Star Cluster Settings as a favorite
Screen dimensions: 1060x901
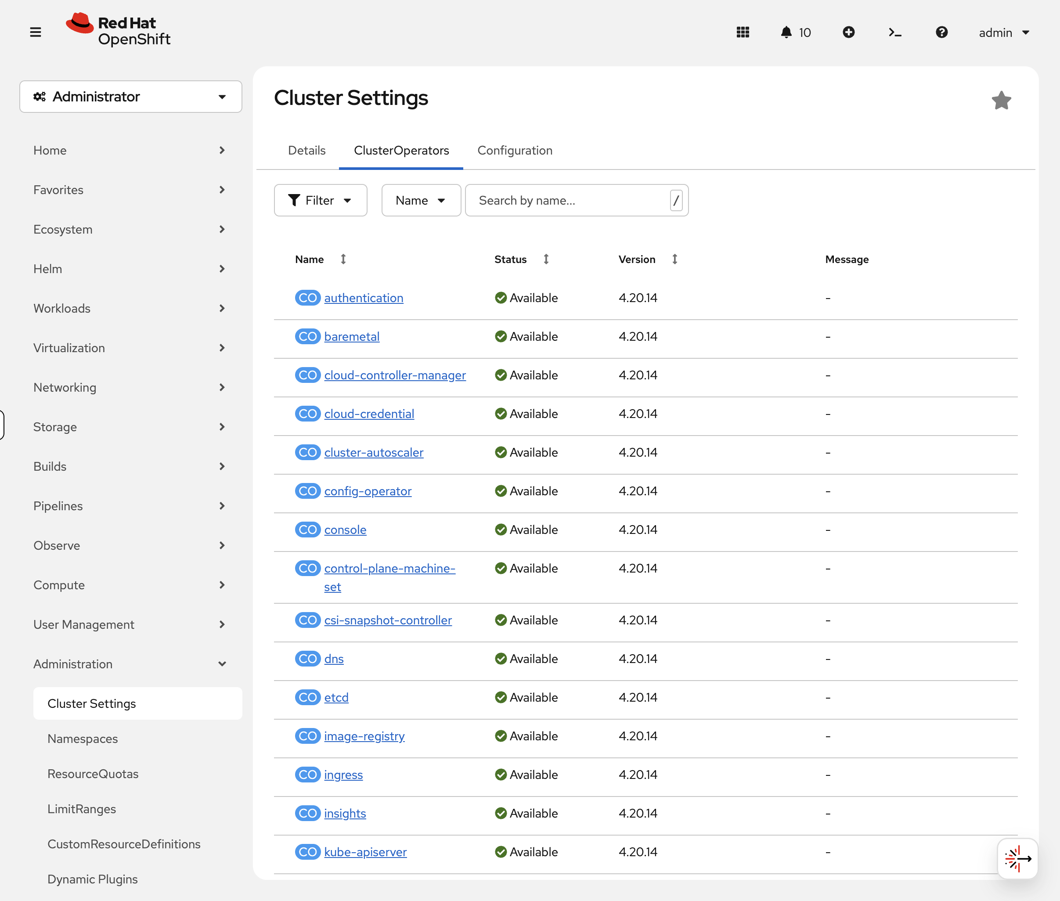coord(1001,100)
